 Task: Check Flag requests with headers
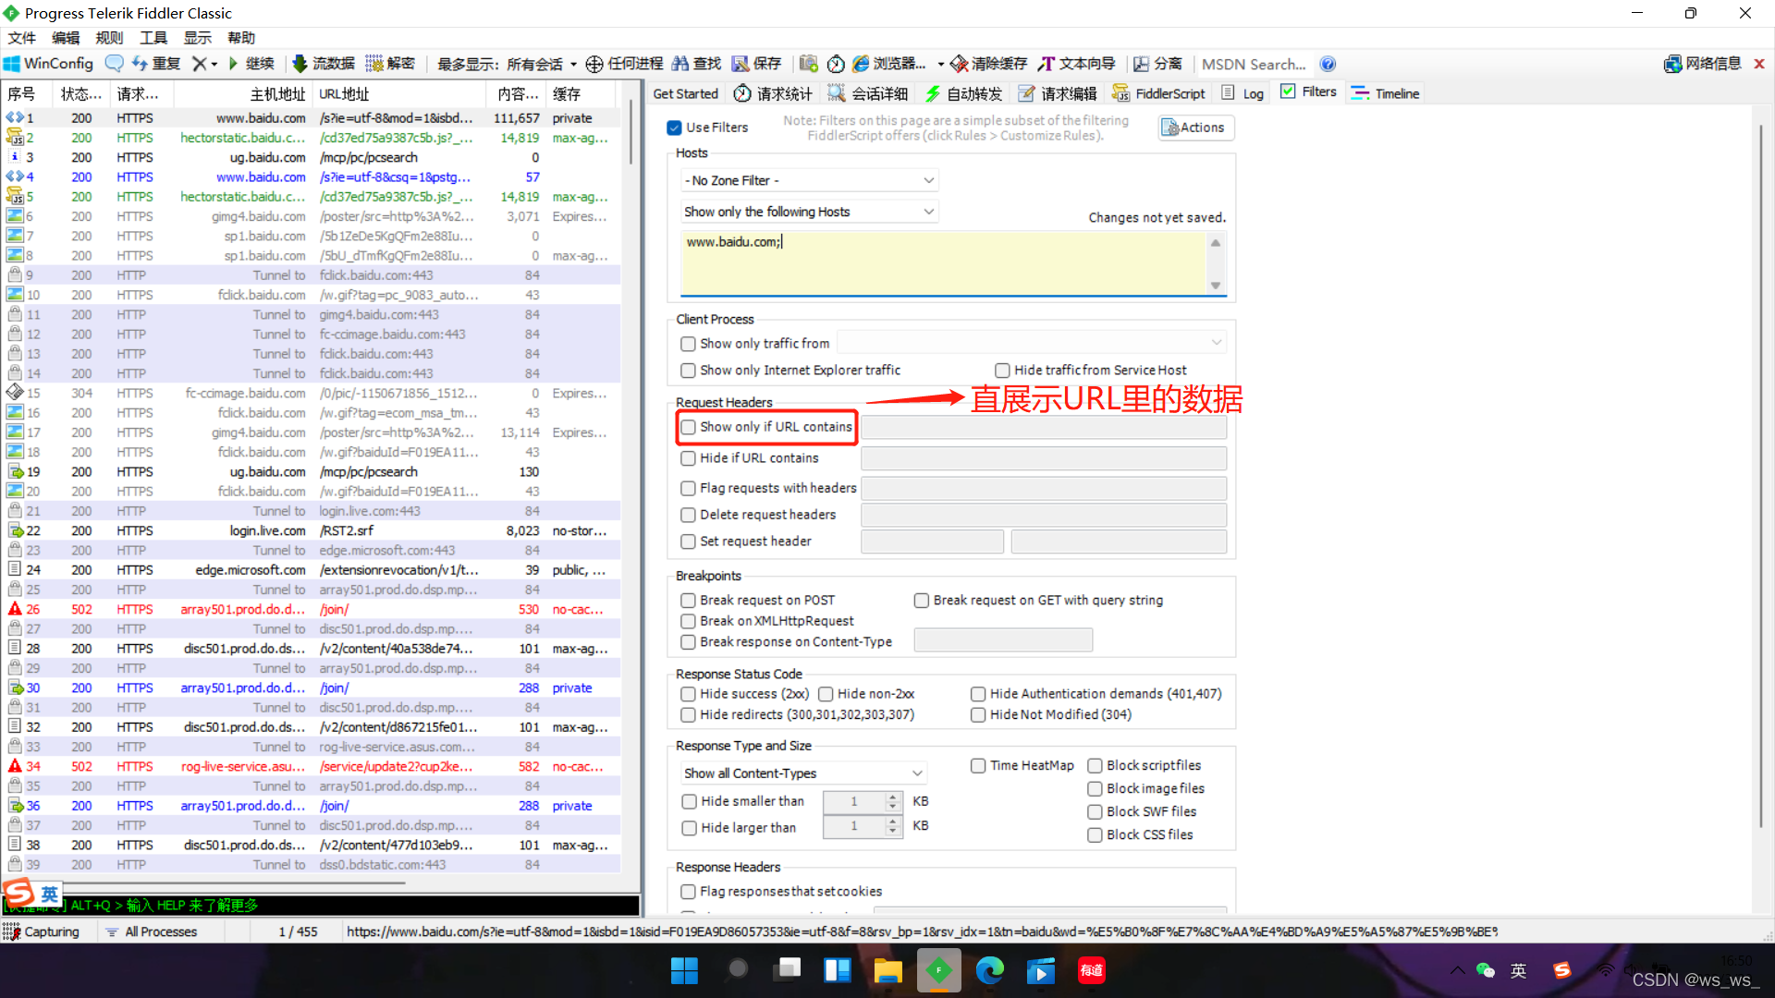pyautogui.click(x=688, y=488)
